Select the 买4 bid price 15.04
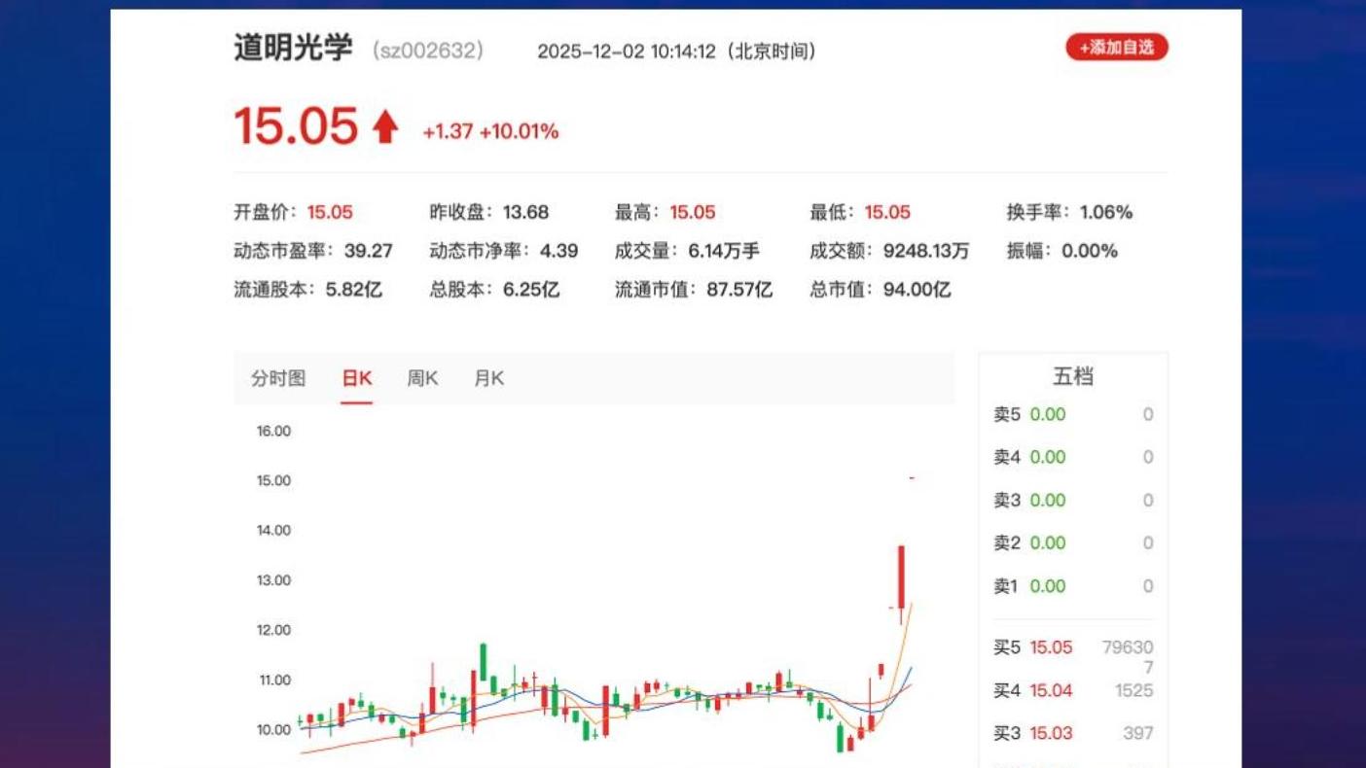 click(1051, 690)
